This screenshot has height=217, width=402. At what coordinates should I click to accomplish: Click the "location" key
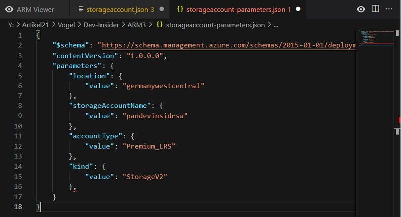click(x=89, y=76)
